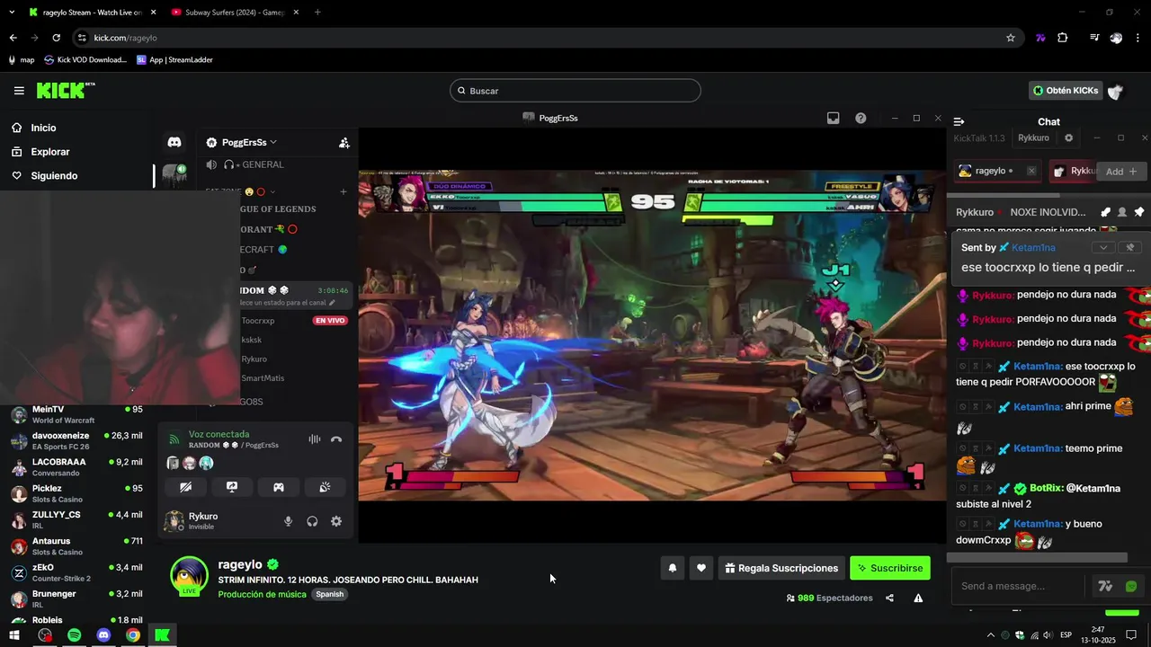Open the Producción de música category link
Viewport: 1151px width, 647px height.
coord(262,594)
